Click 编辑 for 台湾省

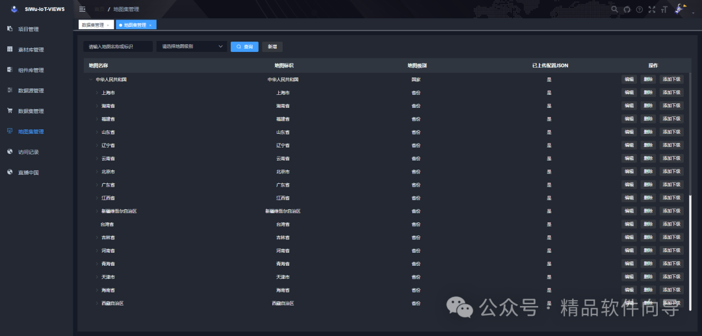[629, 224]
